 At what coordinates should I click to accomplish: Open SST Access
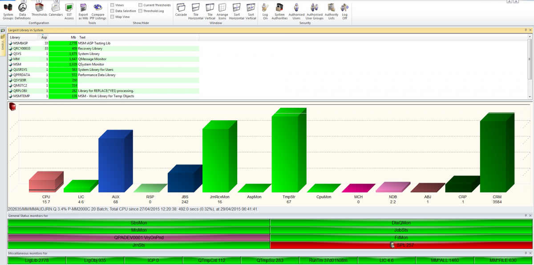point(69,11)
